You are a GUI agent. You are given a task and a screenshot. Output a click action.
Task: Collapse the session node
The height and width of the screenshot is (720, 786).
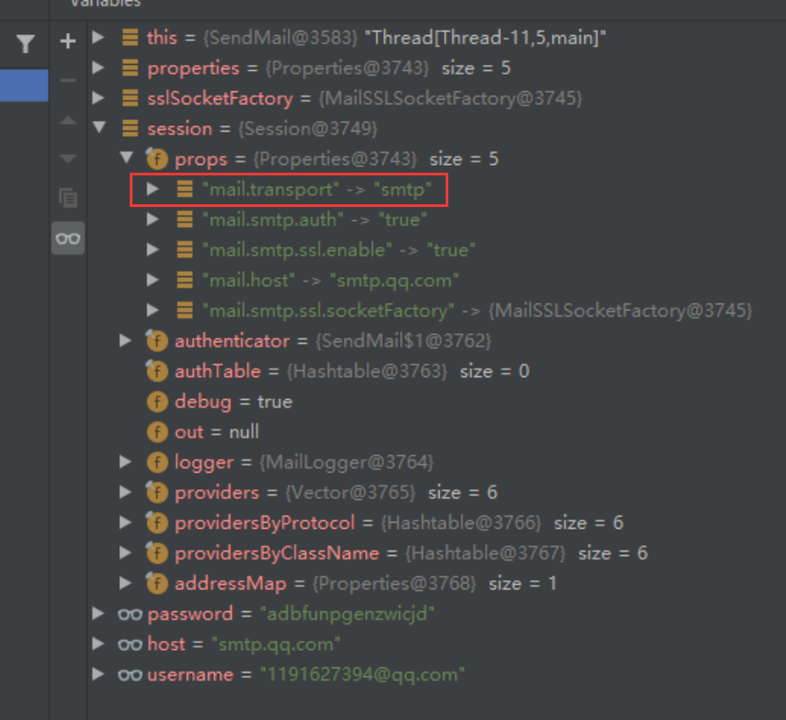coord(99,128)
